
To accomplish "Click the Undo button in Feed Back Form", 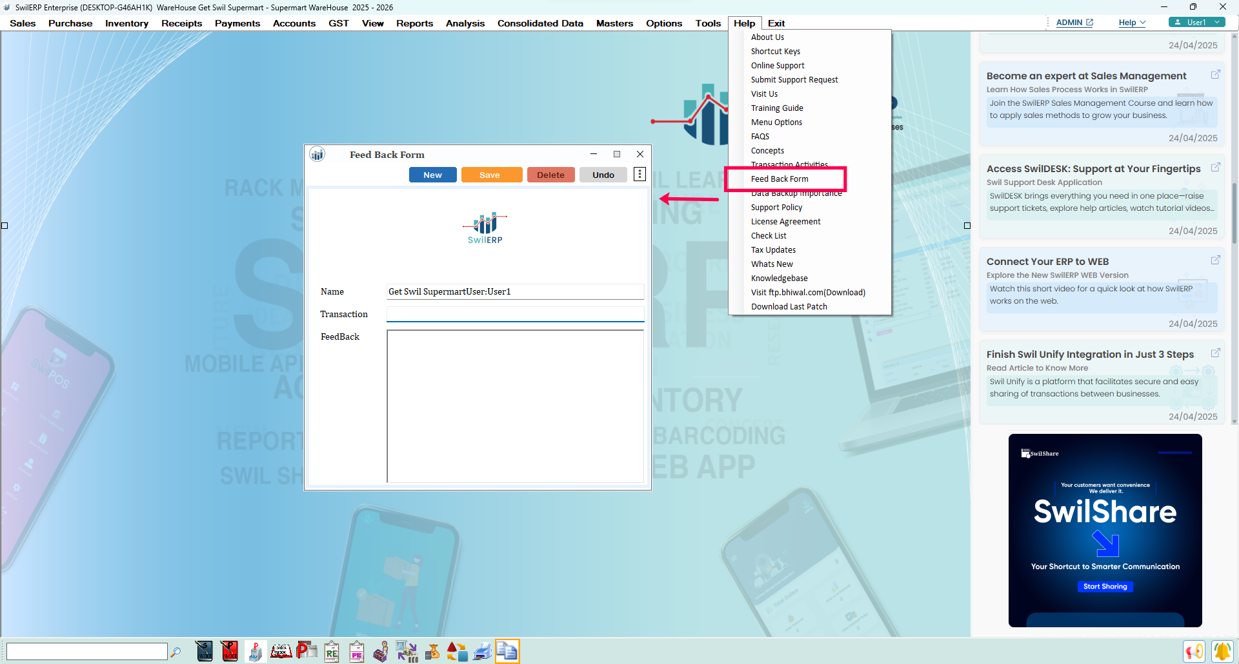I will tap(603, 175).
